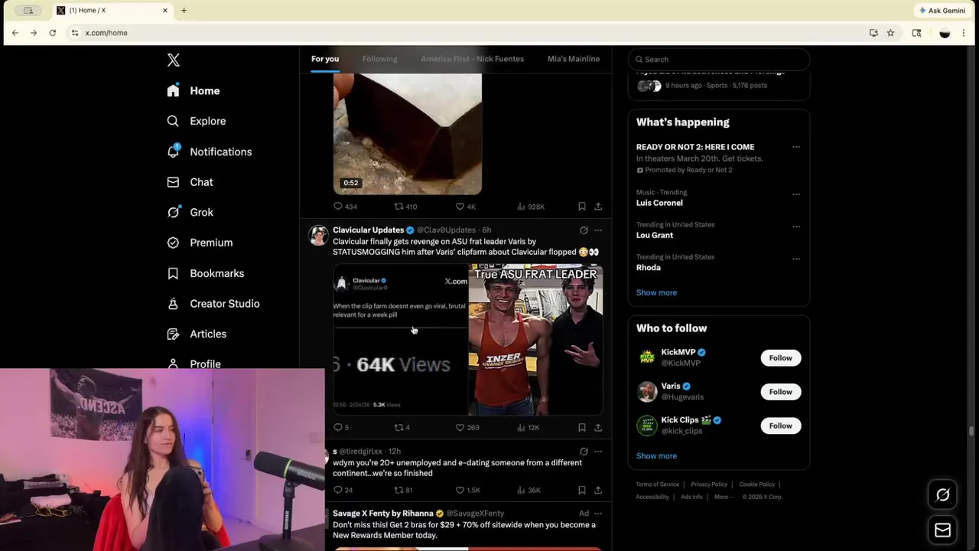Reply to the video post with 434 replies
This screenshot has width=979, height=551.
coord(346,207)
